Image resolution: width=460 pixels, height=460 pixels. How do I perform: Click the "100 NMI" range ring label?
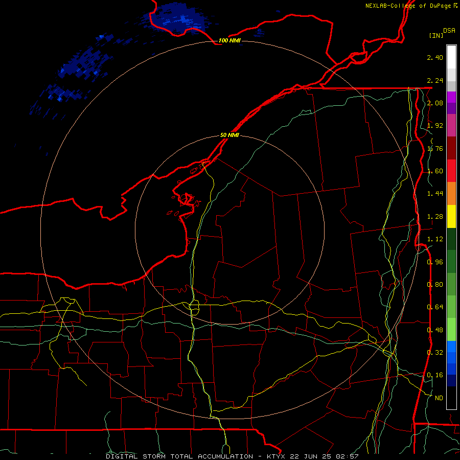[x=229, y=40]
